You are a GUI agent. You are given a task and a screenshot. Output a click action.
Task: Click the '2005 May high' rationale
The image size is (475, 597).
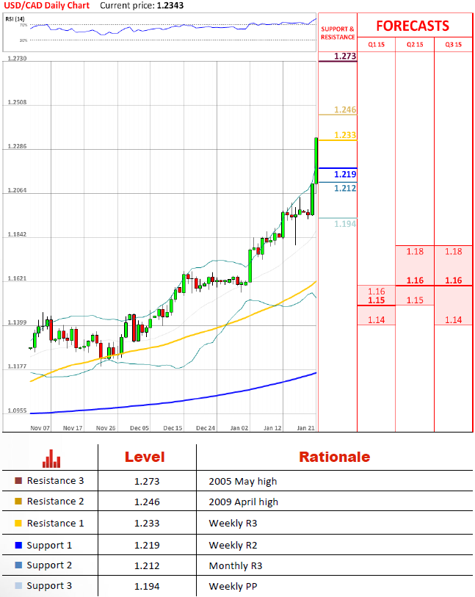243,482
